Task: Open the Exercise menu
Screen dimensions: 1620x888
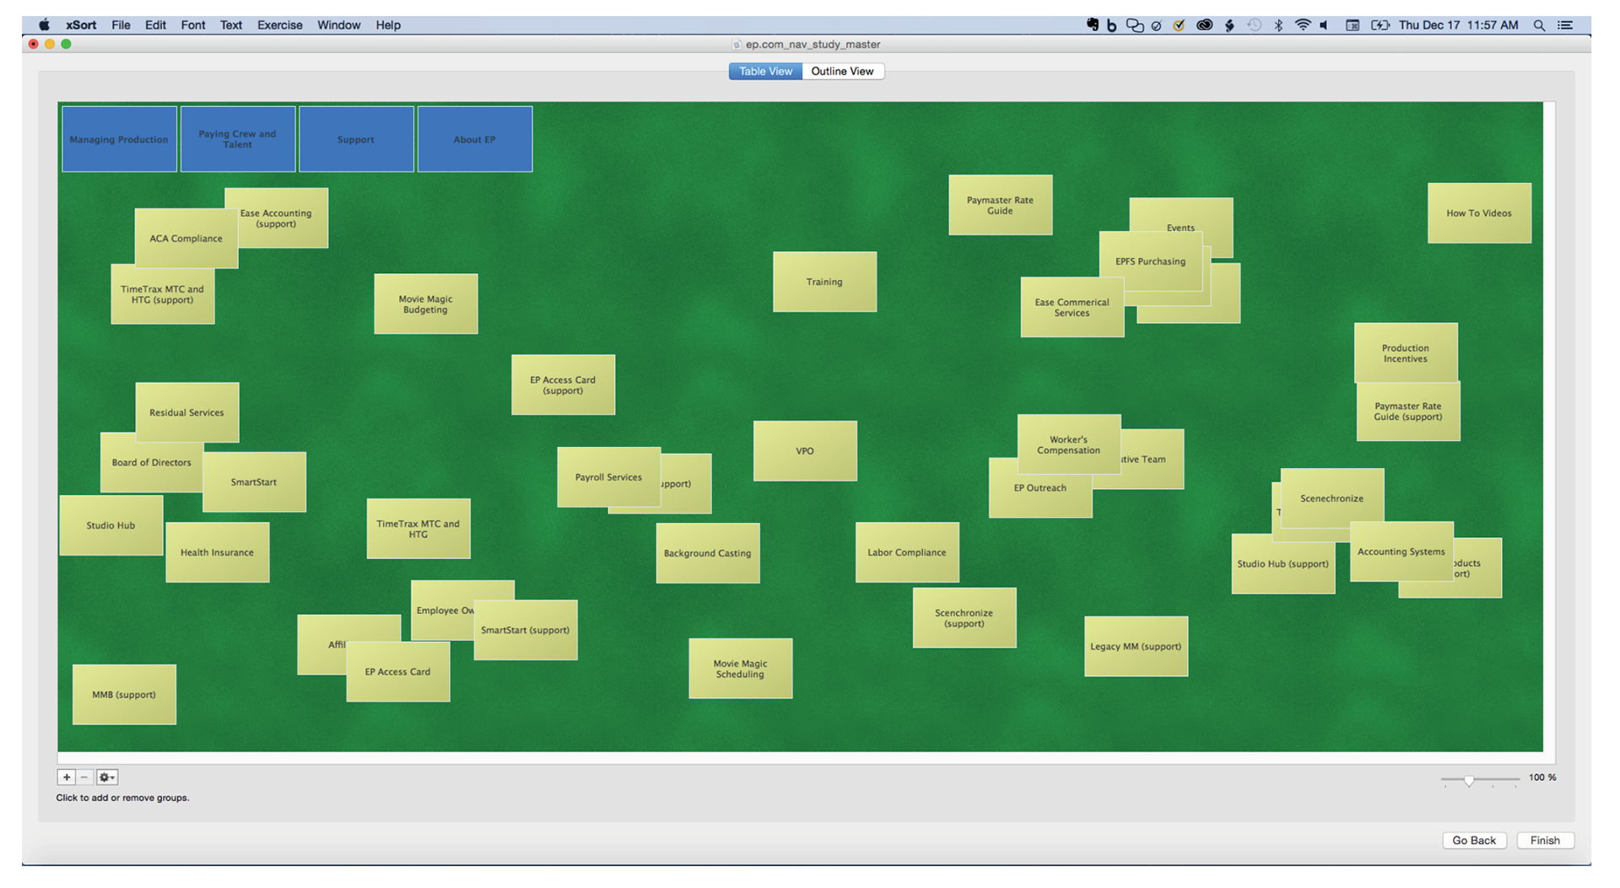Action: [279, 25]
